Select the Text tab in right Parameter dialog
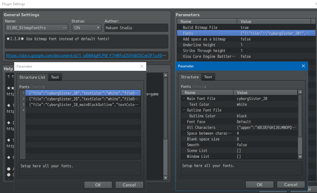 pos(208,77)
